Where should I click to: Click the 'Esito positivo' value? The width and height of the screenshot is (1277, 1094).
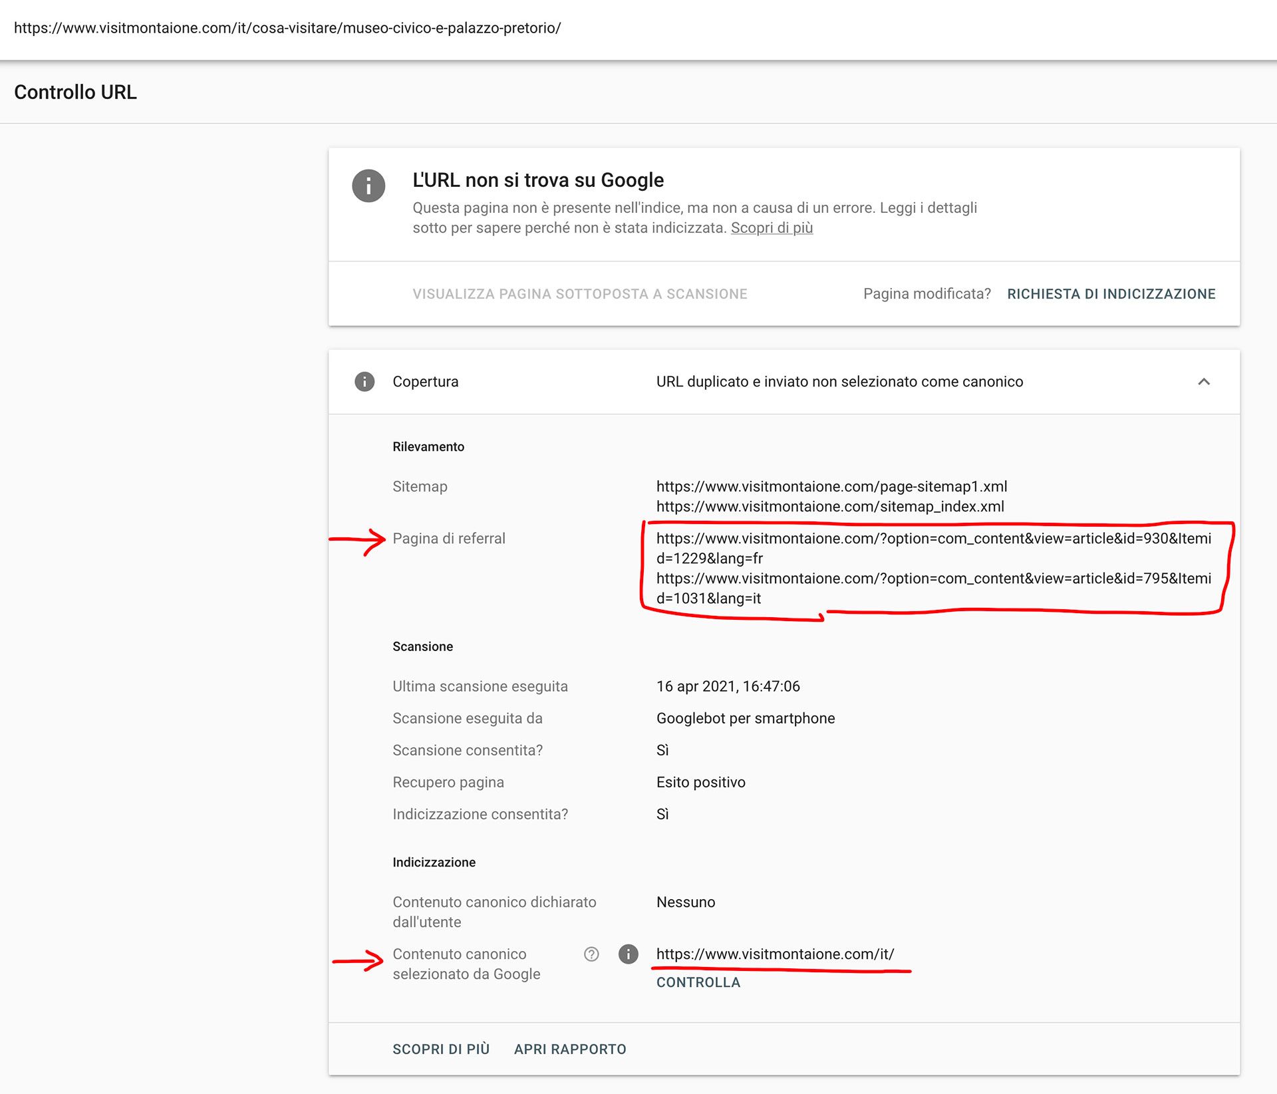(701, 782)
